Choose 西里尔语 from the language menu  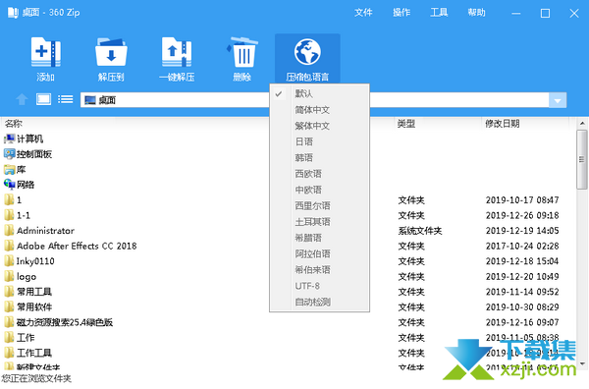320,205
